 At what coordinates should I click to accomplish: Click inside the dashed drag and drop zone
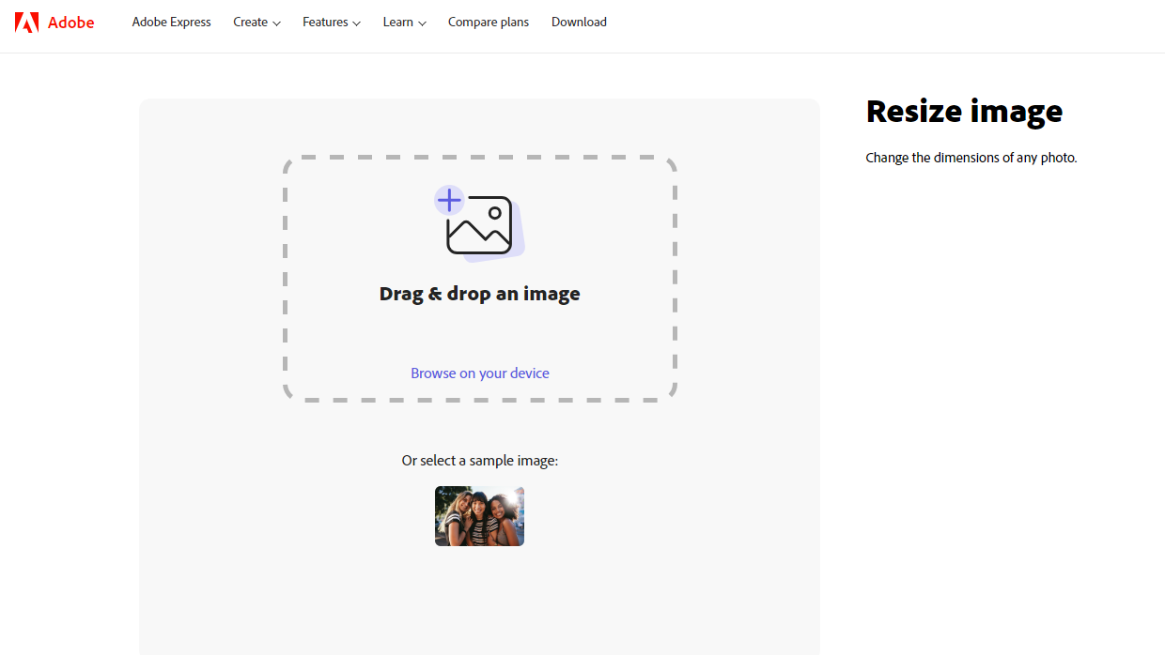[479, 279]
